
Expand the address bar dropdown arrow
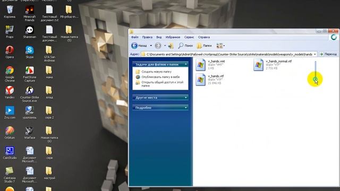pos(315,54)
